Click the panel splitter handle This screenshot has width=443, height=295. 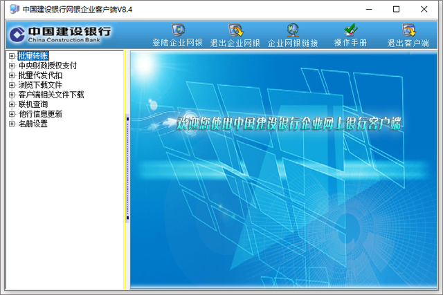coord(127,169)
